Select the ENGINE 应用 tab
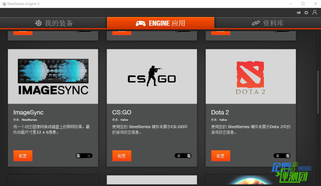The image size is (321, 186). click(x=161, y=22)
